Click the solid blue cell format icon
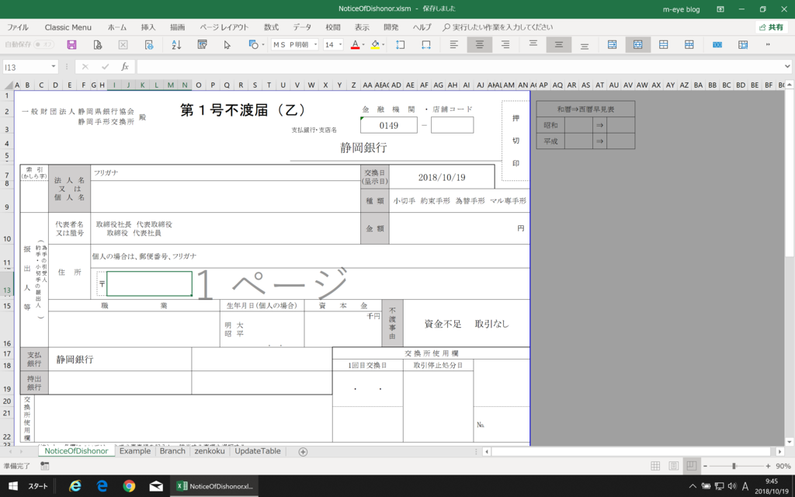 click(717, 44)
